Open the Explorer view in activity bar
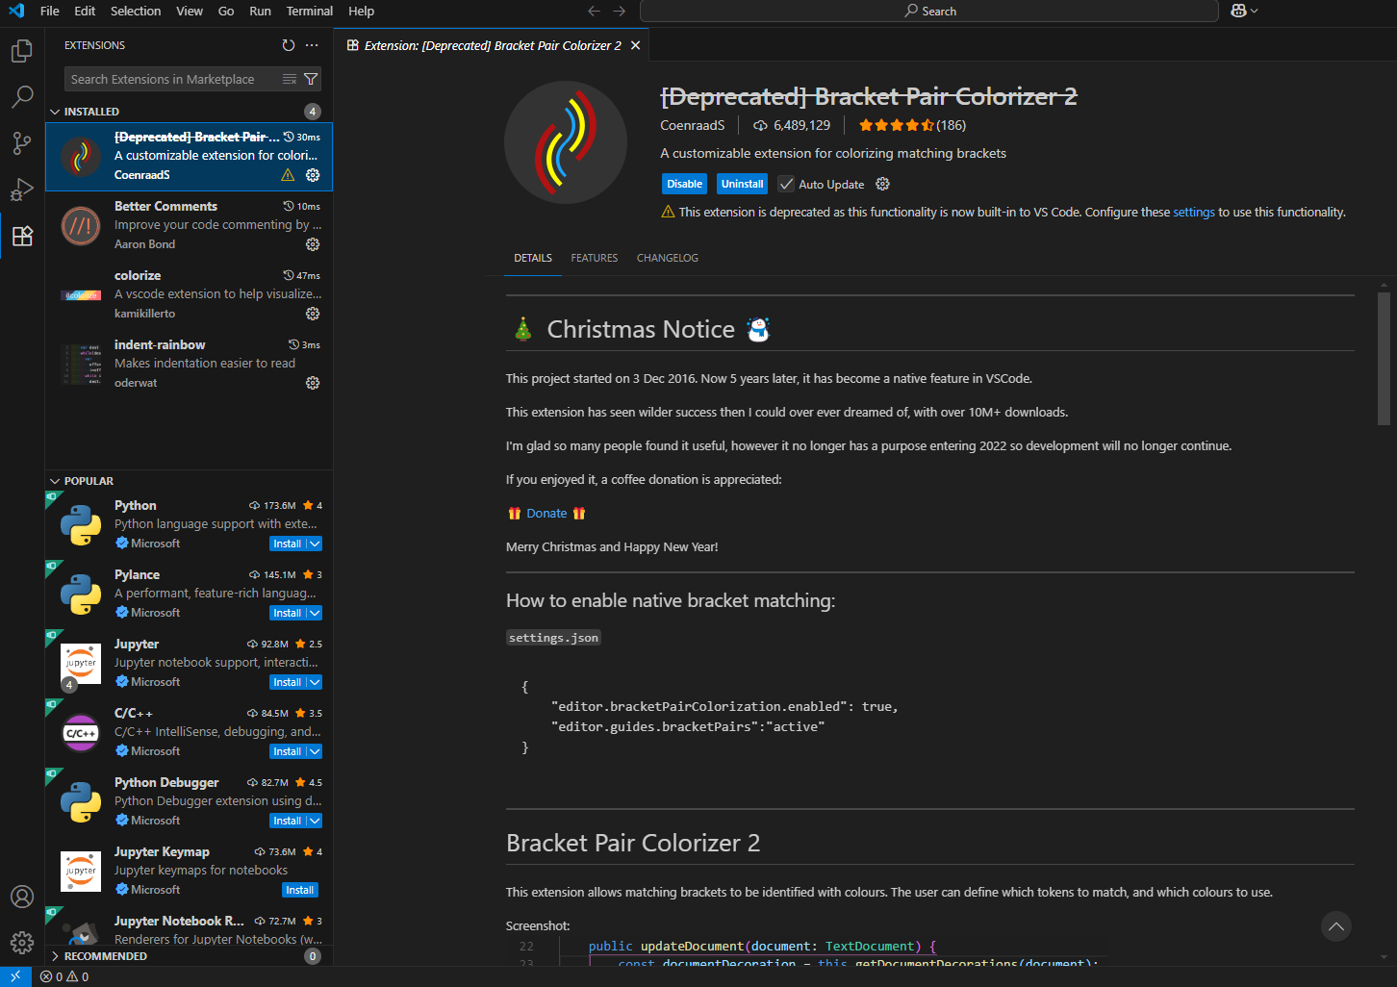Screen dimensions: 1397x987 click(x=22, y=50)
